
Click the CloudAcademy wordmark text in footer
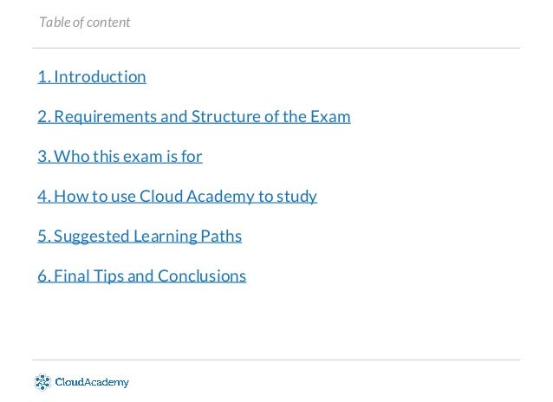[92, 382]
